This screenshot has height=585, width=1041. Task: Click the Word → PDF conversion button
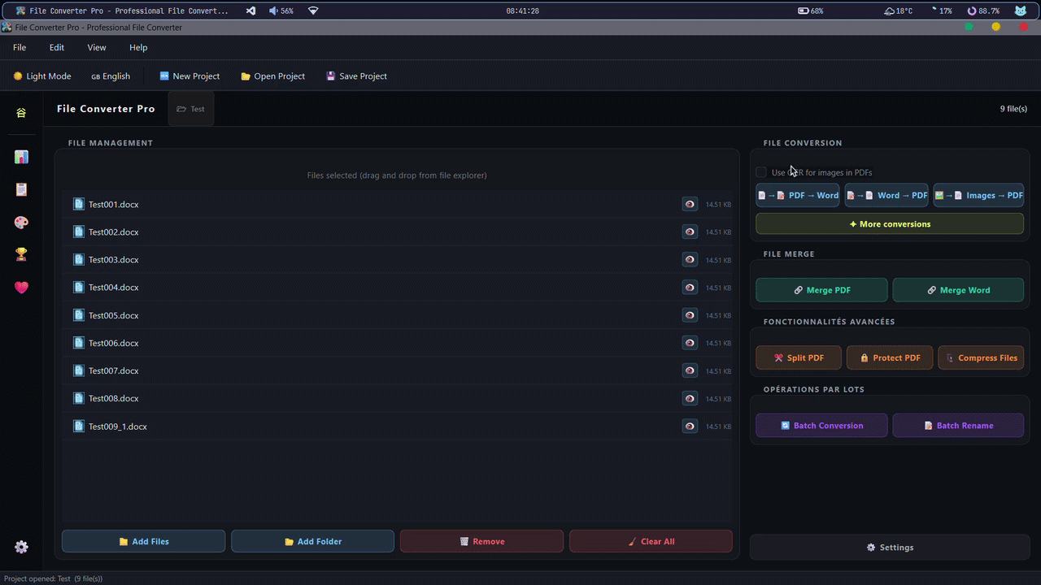886,195
